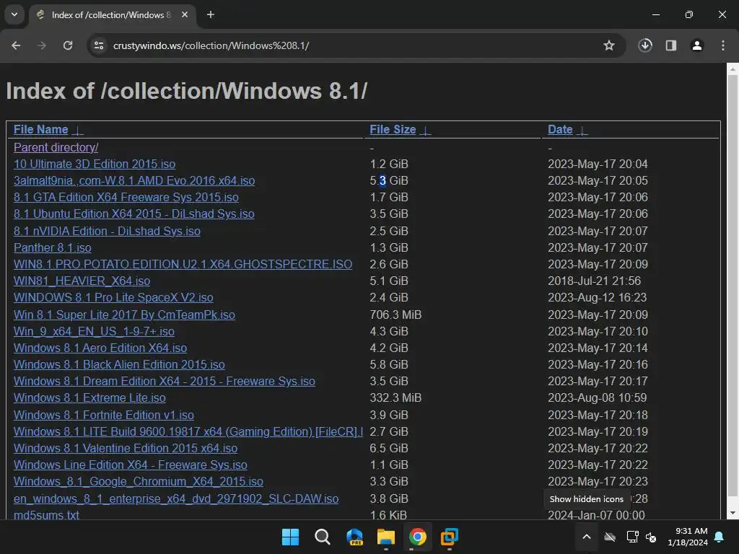Click the muted volume tray icon
739x554 pixels.
[652, 537]
